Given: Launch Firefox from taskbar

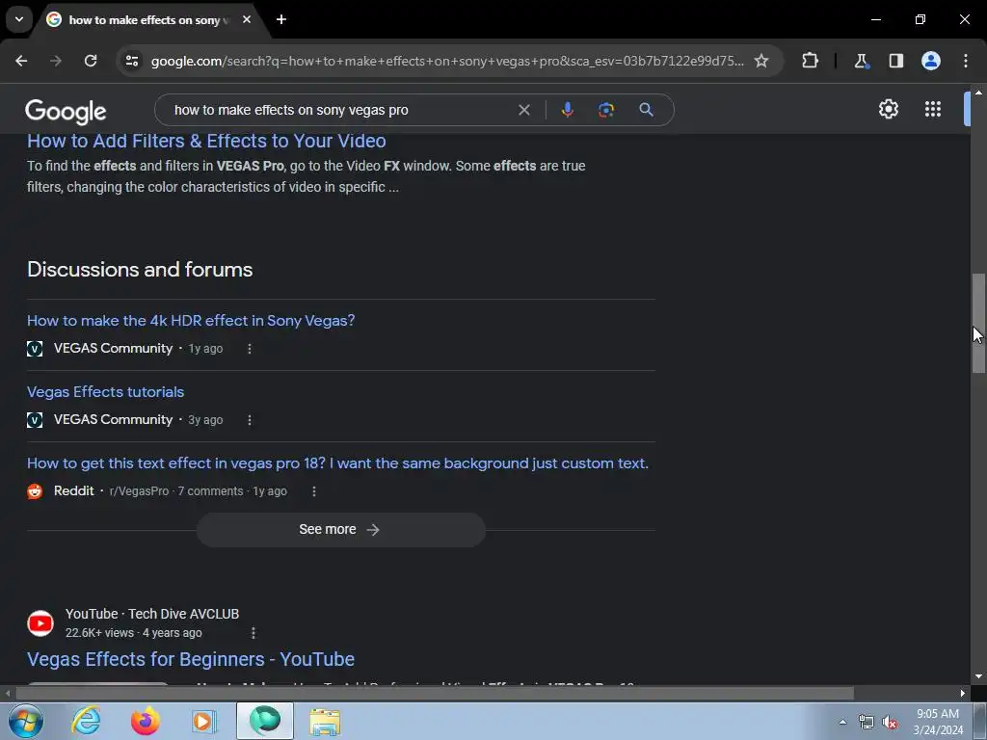Looking at the screenshot, I should pyautogui.click(x=145, y=721).
